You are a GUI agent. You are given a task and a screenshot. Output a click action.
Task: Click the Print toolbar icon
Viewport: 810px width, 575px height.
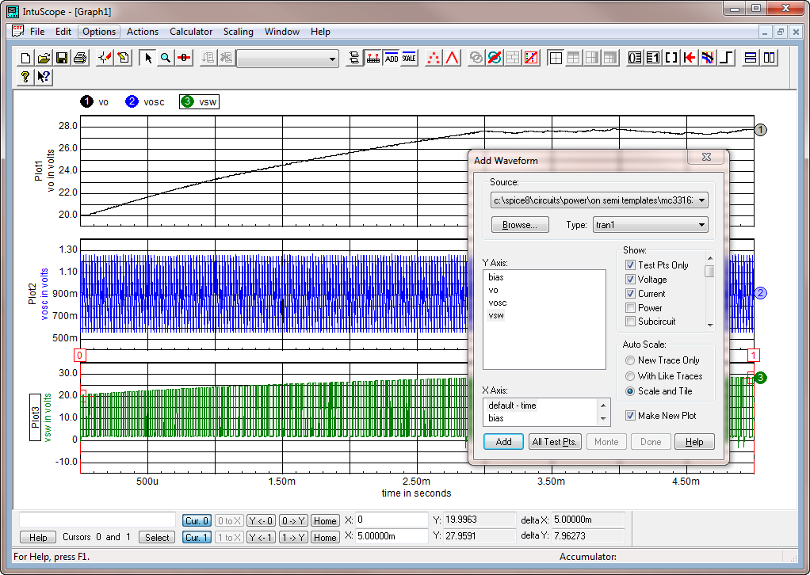(80, 58)
